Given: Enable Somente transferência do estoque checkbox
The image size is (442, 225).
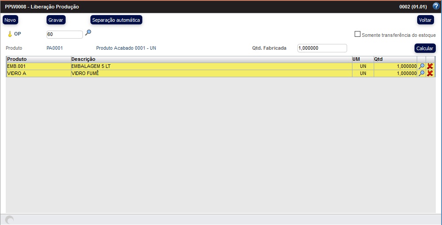Looking at the screenshot, I should tap(357, 34).
